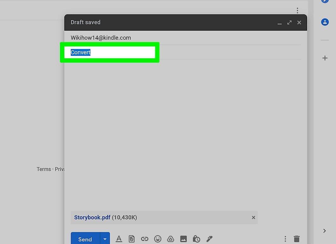Screen dimensions: 336x244
Task: Expand Send options dropdown arrow
Action: [x=105, y=239]
